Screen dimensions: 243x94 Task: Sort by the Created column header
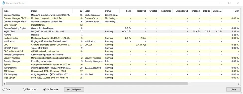[153, 11]
